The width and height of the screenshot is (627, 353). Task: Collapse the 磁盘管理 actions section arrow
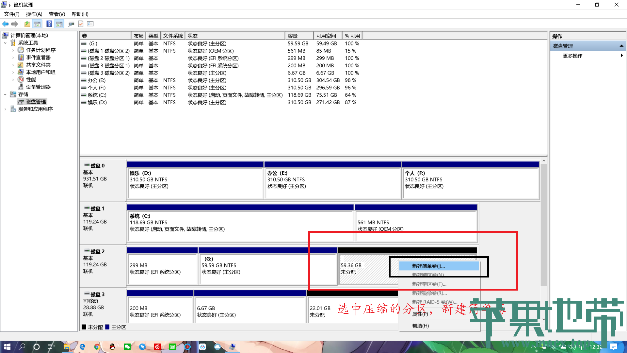coord(621,46)
